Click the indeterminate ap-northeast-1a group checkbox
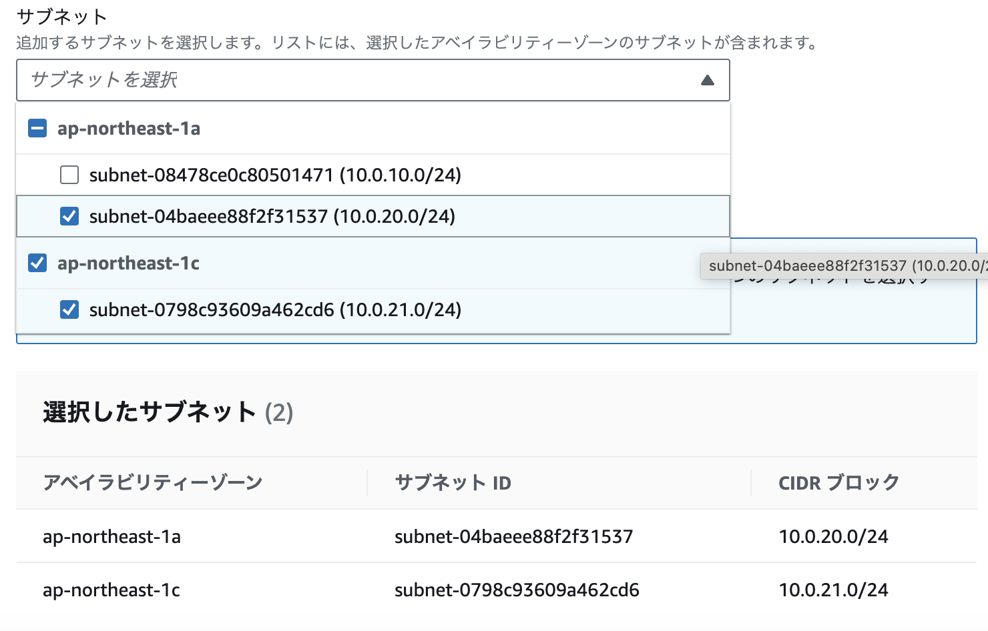Viewport: 988px width, 631px height. [x=38, y=128]
